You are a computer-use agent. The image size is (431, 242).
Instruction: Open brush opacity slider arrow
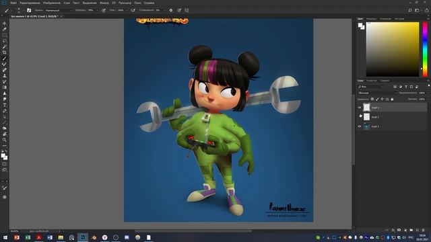[x=97, y=10]
